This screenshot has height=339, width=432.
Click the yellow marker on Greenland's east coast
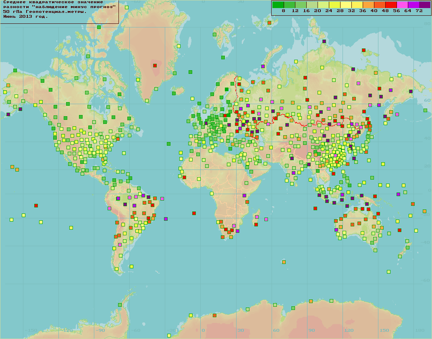[x=179, y=46]
